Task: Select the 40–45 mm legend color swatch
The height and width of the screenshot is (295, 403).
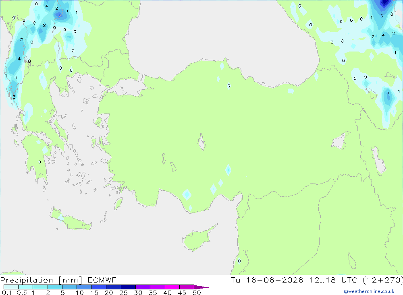Action: (172, 287)
